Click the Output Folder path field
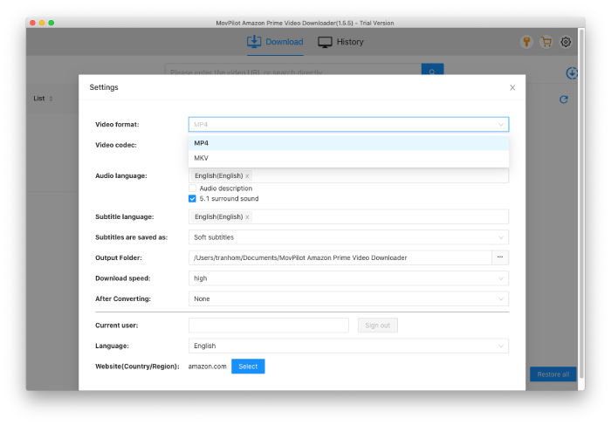The image size is (611, 425). 340,258
